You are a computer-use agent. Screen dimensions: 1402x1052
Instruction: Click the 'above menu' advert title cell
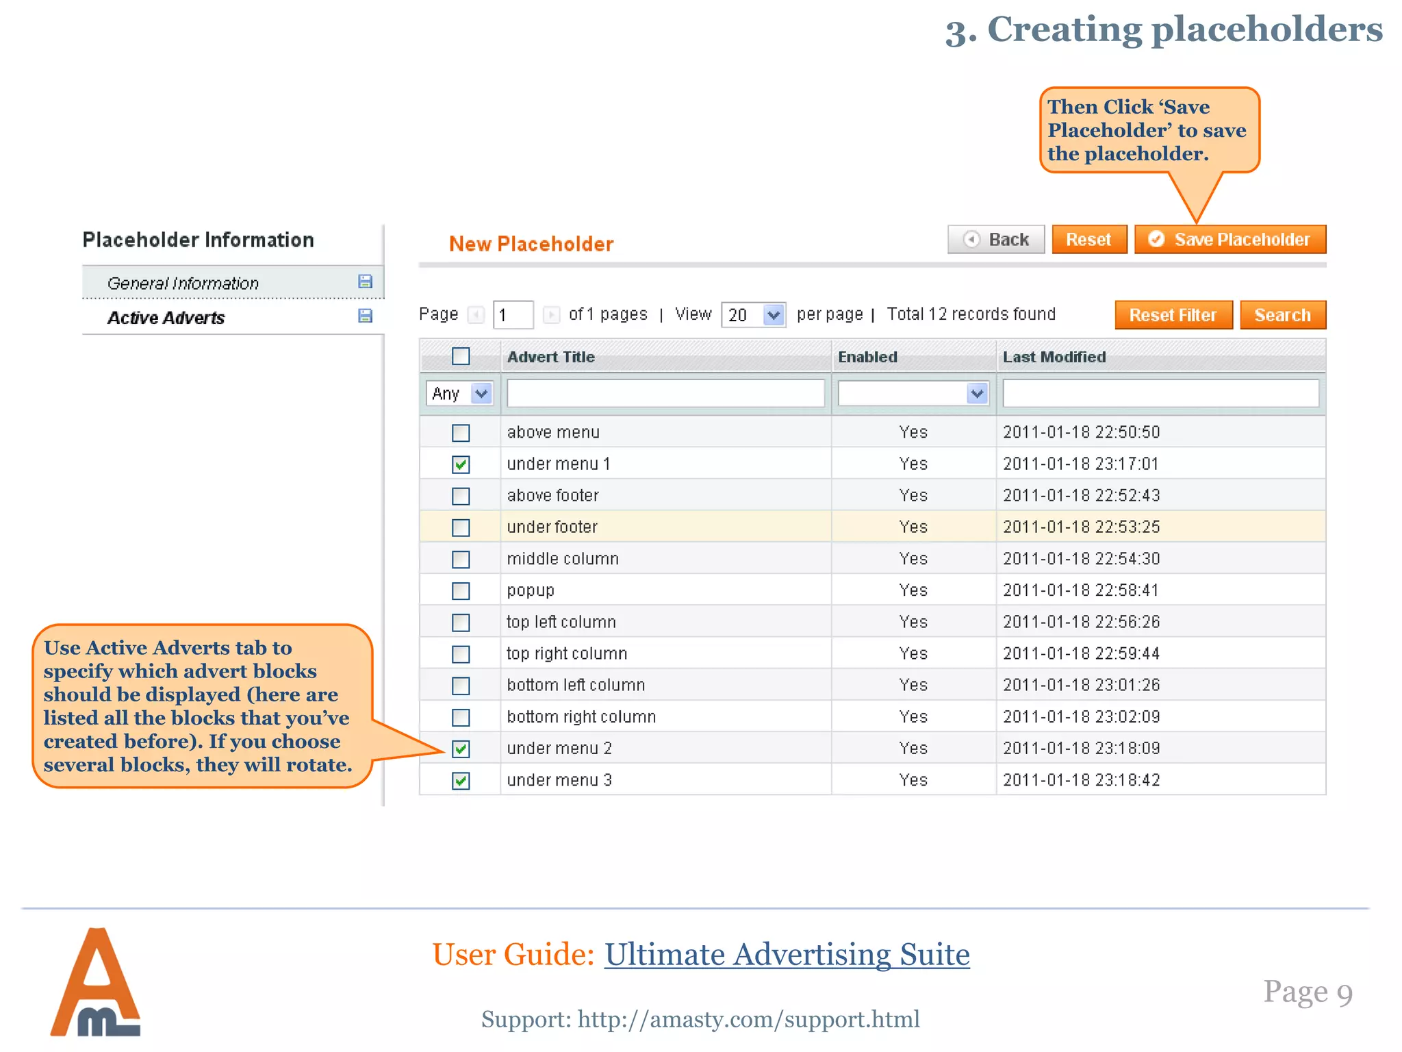point(665,432)
